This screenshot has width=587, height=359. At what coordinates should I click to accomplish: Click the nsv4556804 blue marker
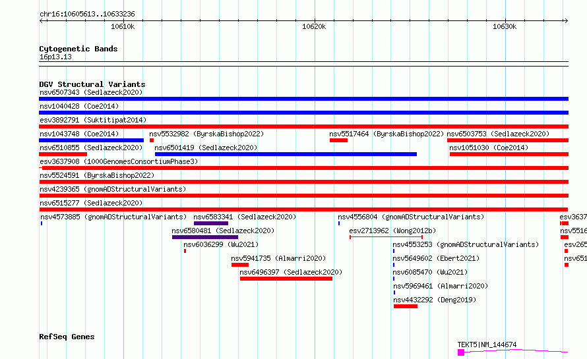click(339, 223)
